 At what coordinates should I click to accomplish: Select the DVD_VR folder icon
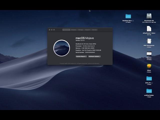tap(149, 78)
